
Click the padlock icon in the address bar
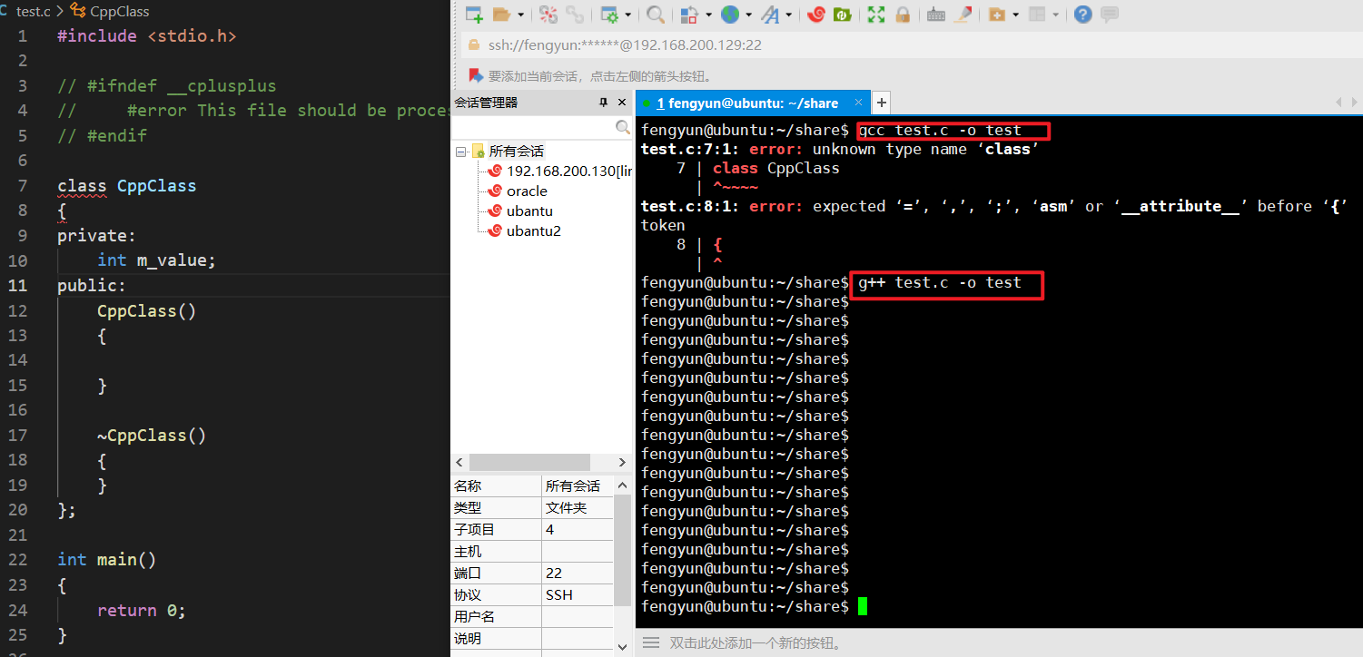click(x=475, y=44)
